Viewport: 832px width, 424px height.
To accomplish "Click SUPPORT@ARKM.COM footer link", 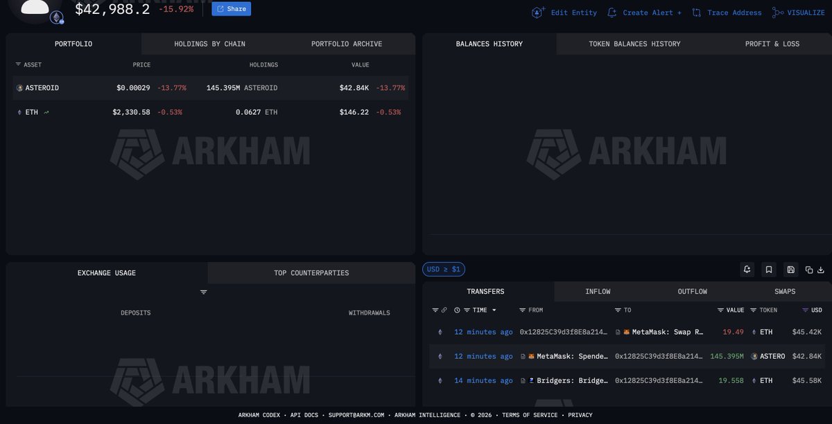I will tap(356, 416).
